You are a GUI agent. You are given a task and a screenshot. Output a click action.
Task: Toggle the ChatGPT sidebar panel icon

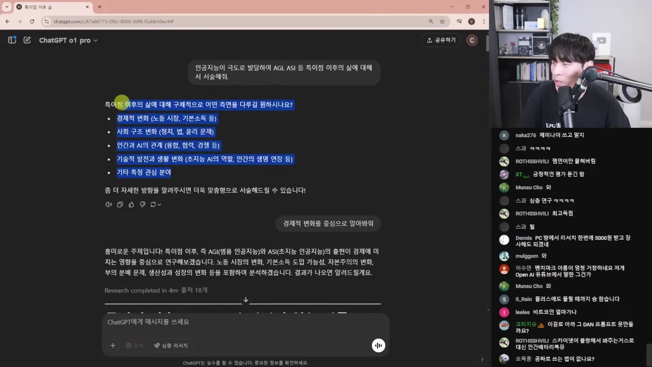pos(12,40)
